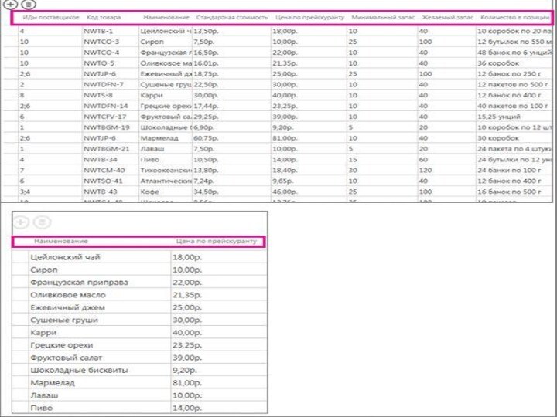Select the NWTCM-40 code cell
This screenshot has height=417, width=557.
tap(104, 170)
